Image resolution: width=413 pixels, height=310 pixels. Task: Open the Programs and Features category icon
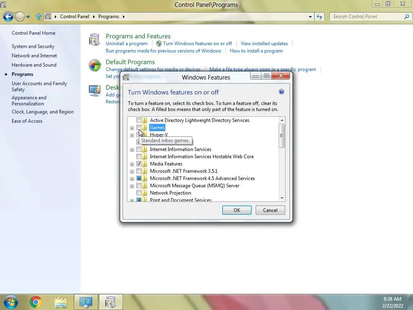[x=94, y=40]
